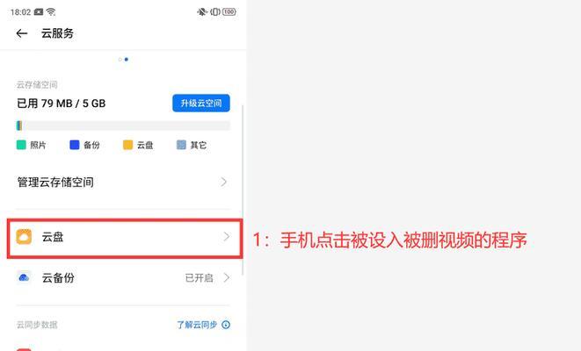
Task: Tap the Wi-Fi status icon
Action: (x=51, y=11)
